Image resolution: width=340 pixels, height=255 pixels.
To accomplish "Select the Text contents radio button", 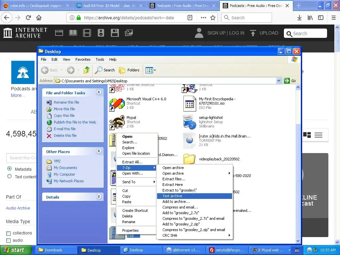I will click(9, 176).
